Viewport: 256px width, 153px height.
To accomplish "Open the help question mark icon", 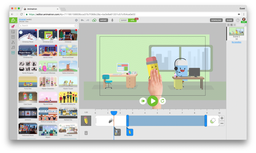I will point(238,20).
